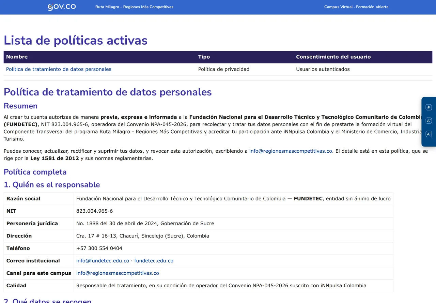This screenshot has height=303, width=436.
Task: Click the Política completa heading
Action: click(35, 172)
